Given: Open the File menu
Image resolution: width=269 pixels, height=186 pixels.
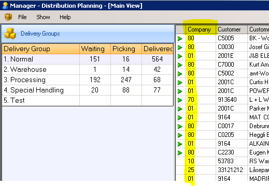Looking at the screenshot, I should pos(22,17).
